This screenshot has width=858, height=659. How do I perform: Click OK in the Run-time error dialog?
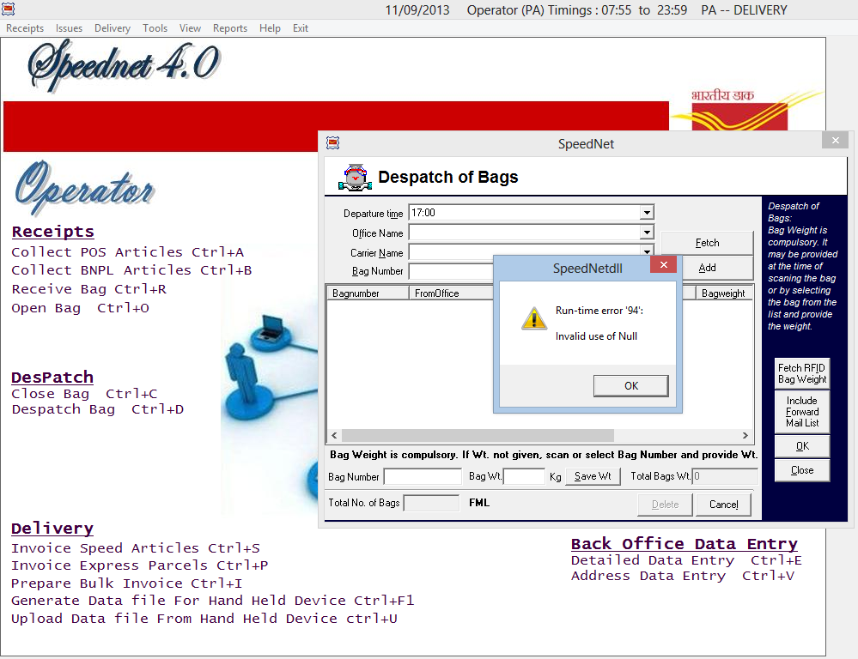tap(631, 386)
